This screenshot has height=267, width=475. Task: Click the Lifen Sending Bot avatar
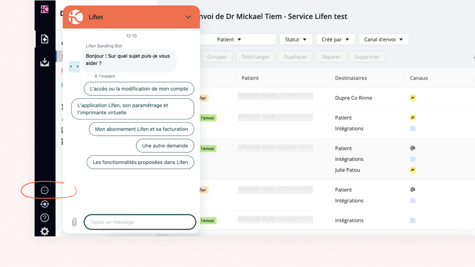tap(74, 66)
